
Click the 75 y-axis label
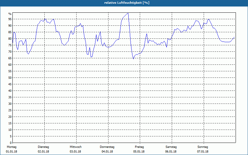[x=10, y=45]
